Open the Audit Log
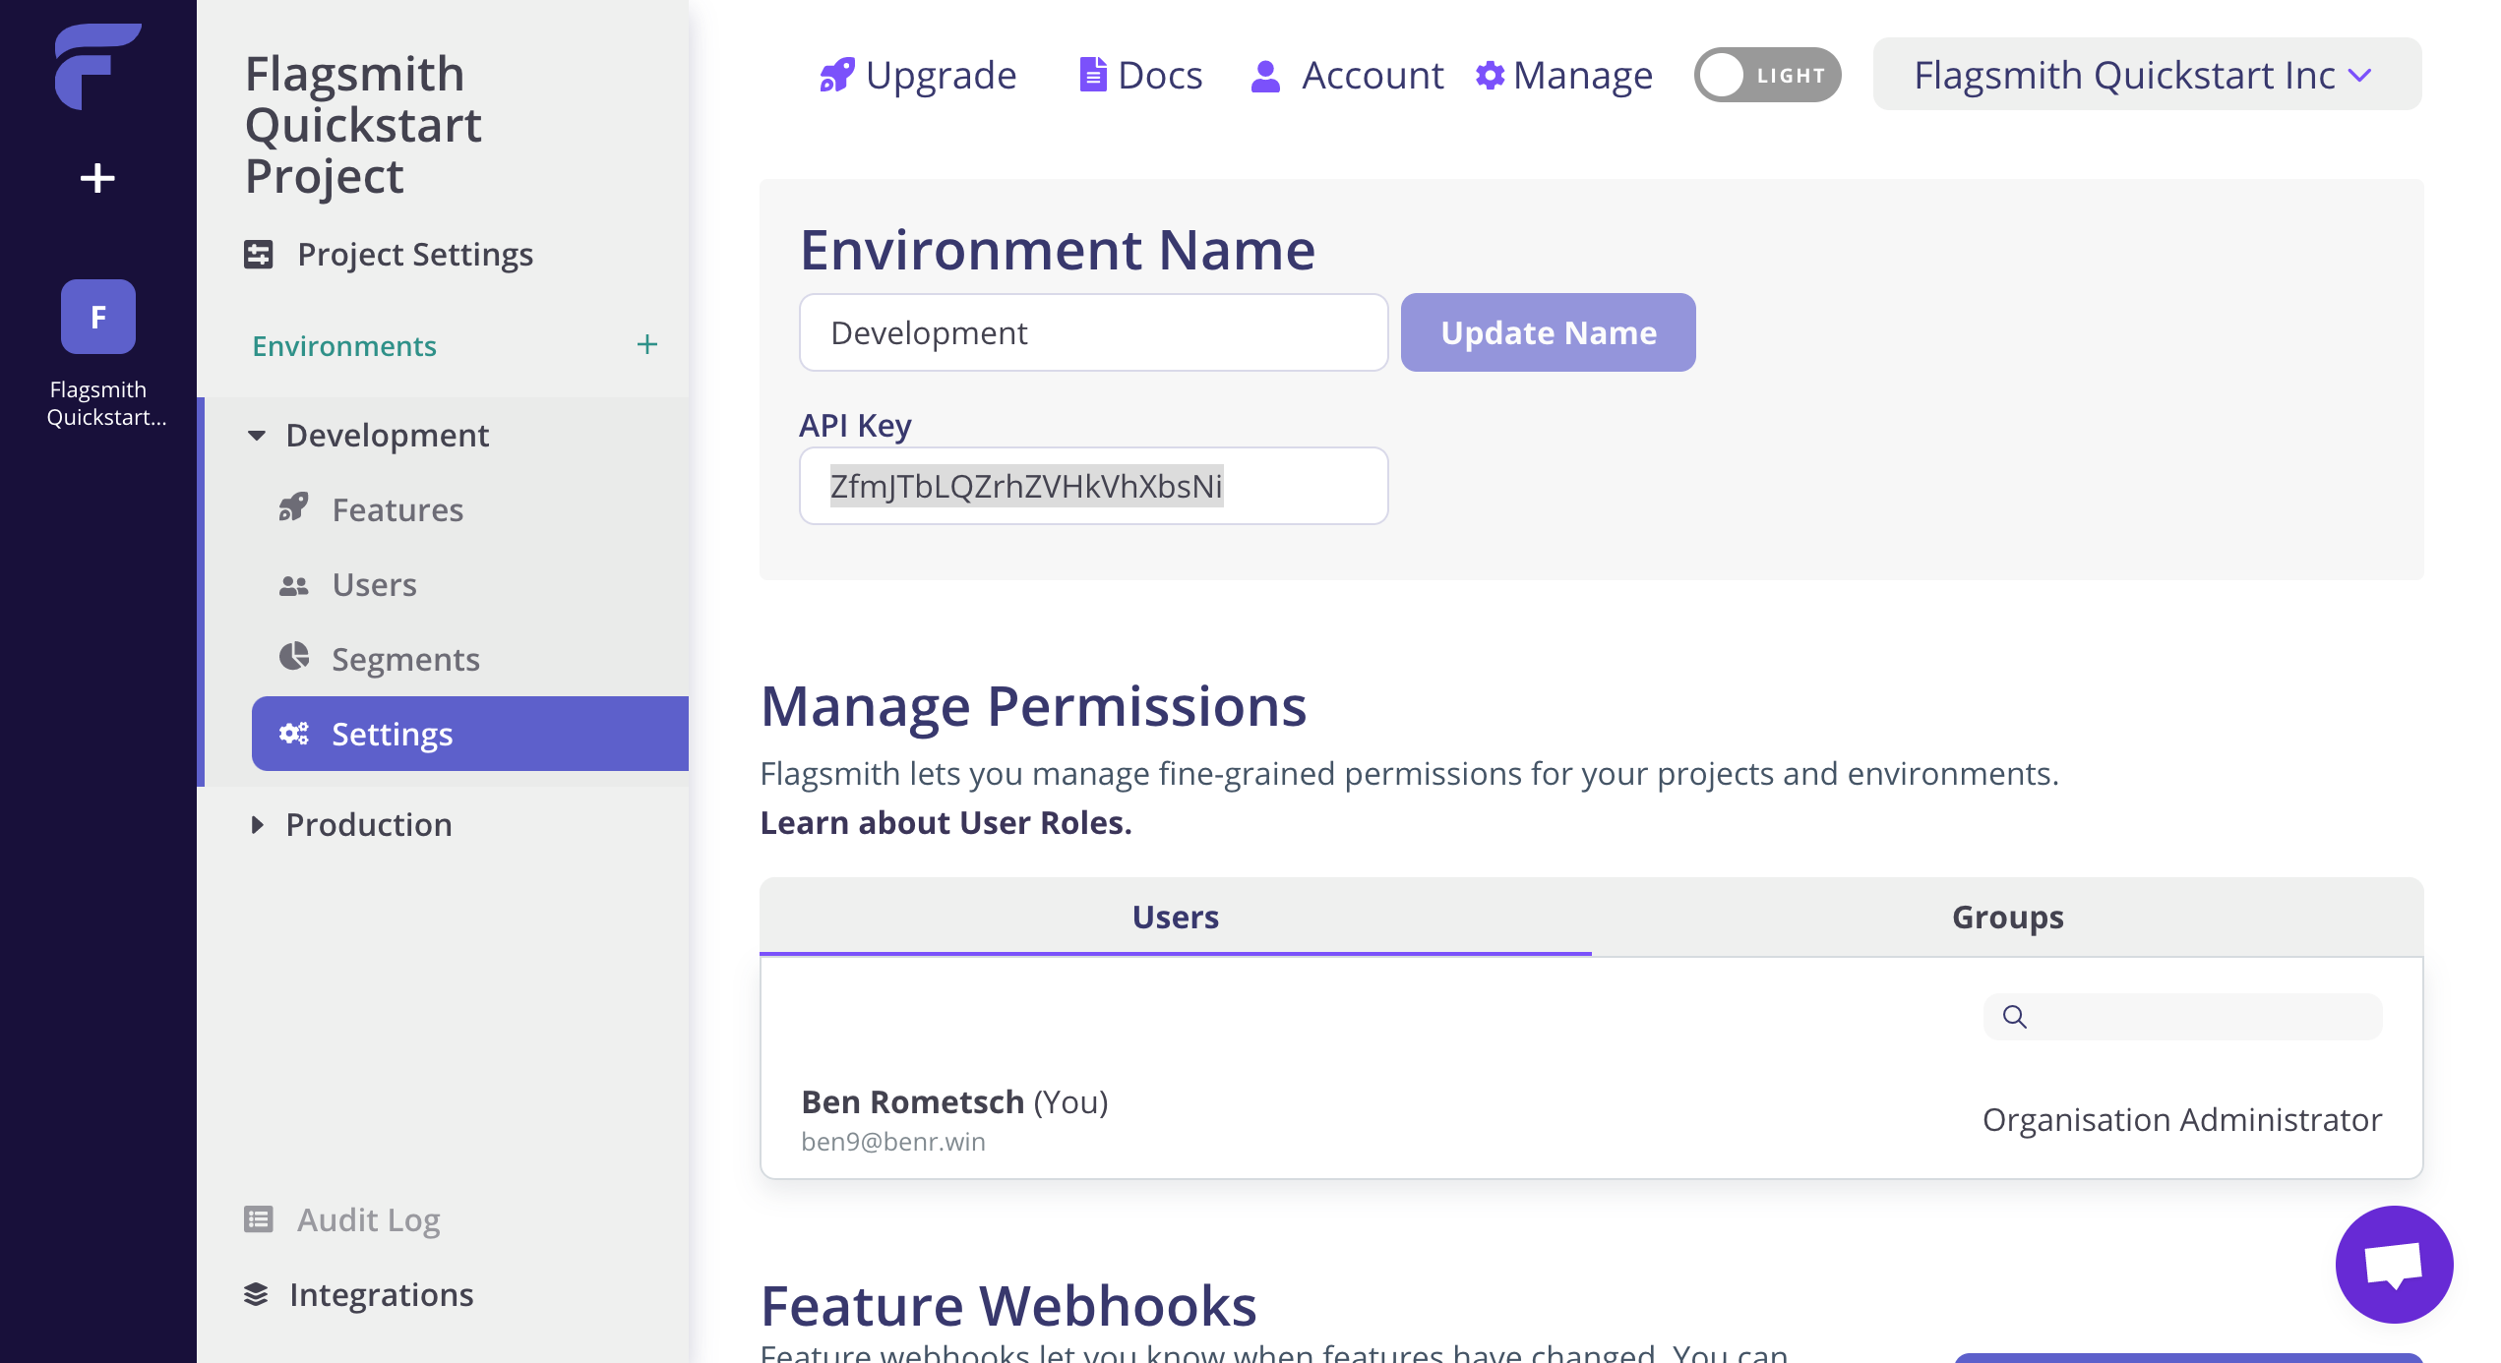 pyautogui.click(x=368, y=1220)
